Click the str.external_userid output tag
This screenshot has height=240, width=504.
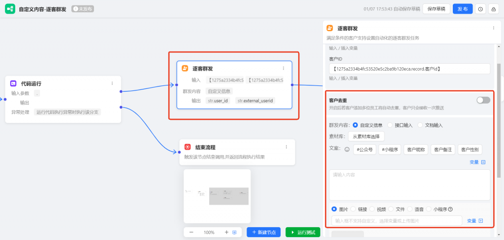point(255,101)
